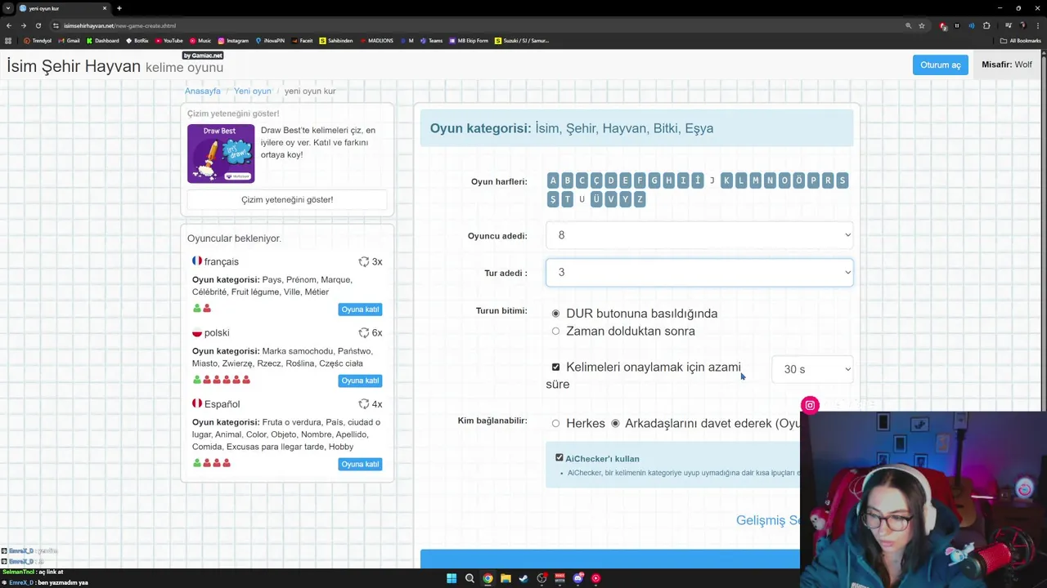Open Trendyol bookmark
Screen dimensions: 1047x588
[38, 41]
